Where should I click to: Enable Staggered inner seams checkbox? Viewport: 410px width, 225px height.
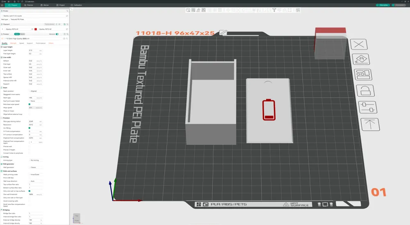point(29,94)
